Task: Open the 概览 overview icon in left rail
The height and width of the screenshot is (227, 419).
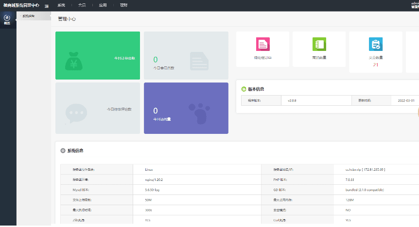Action: (x=7, y=19)
